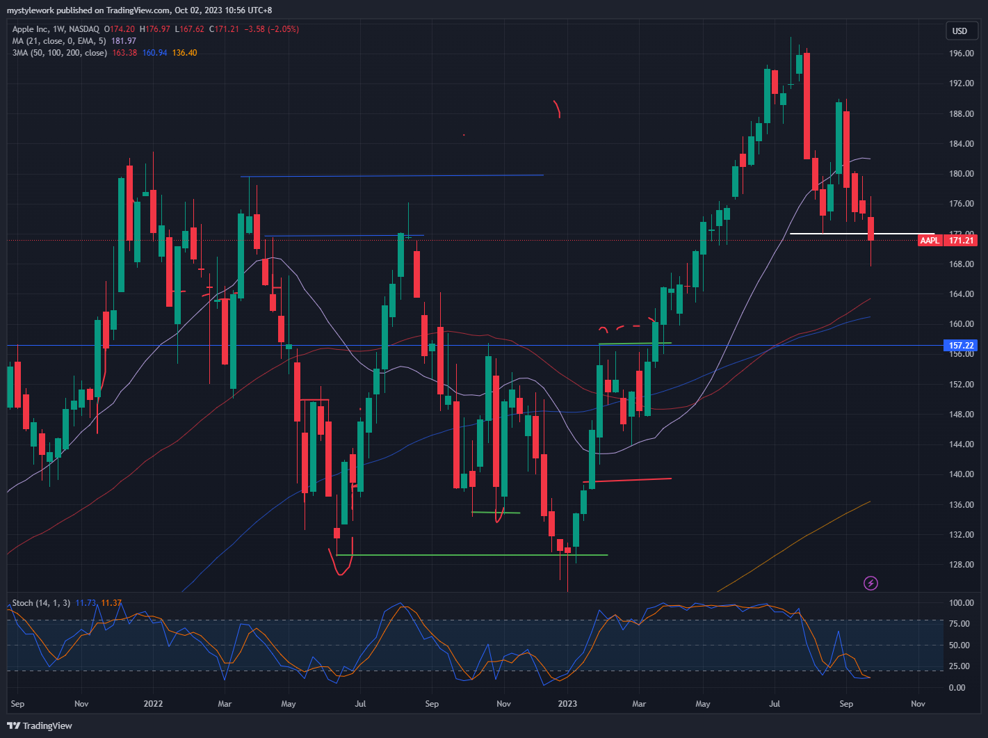Screen dimensions: 988x738
Task: Click the 2022 label on the time axis
Action: (153, 704)
